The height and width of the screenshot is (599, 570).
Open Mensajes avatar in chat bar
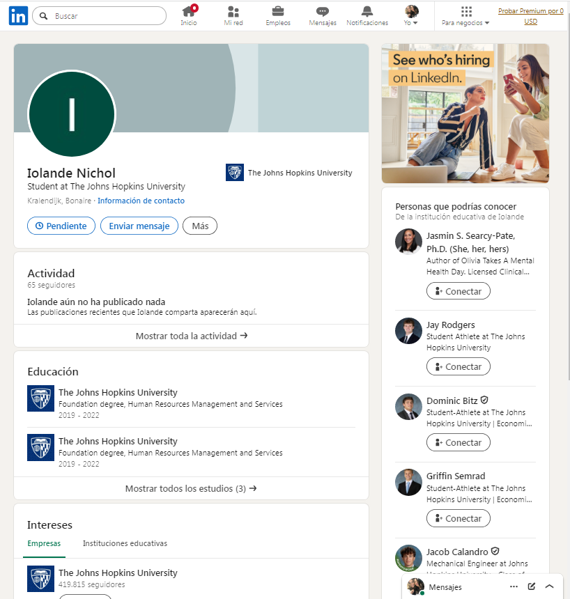click(415, 586)
